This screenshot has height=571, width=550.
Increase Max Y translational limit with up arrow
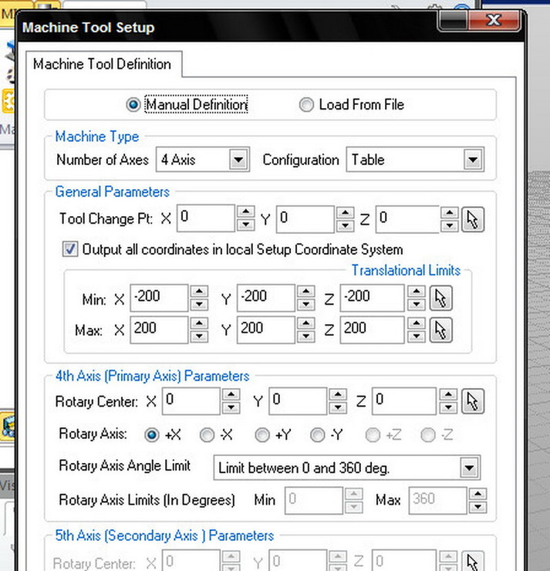(306, 323)
